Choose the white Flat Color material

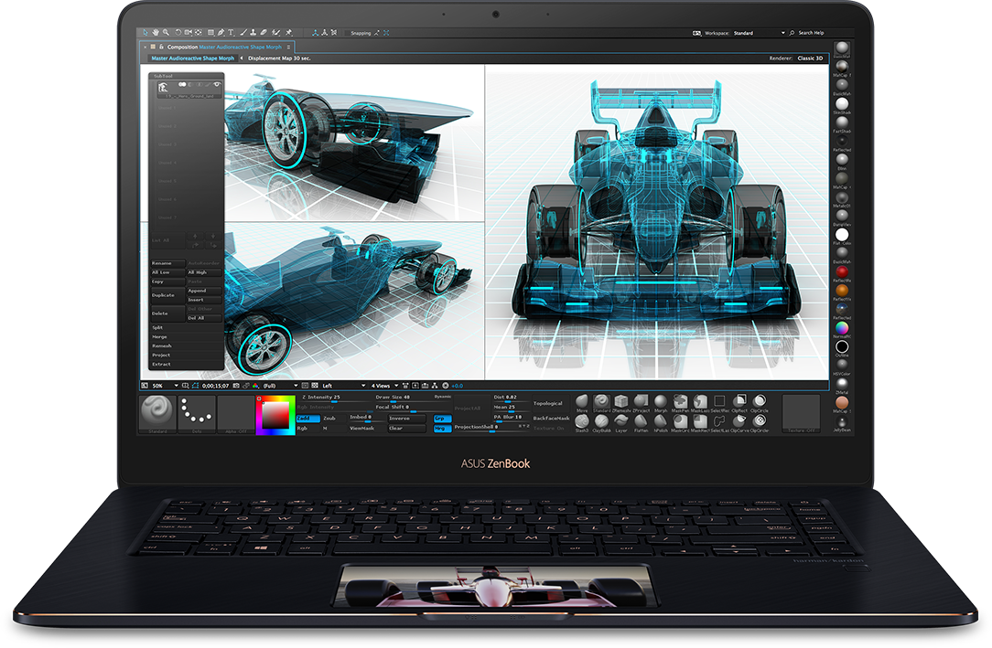[841, 235]
